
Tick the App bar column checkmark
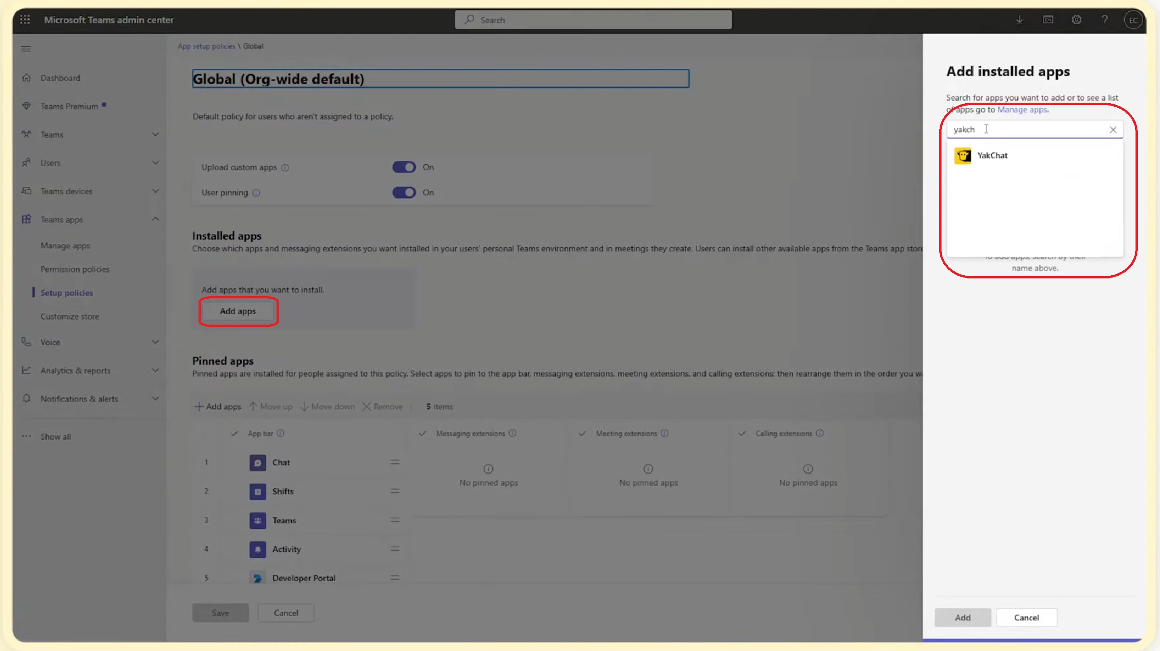pos(234,434)
